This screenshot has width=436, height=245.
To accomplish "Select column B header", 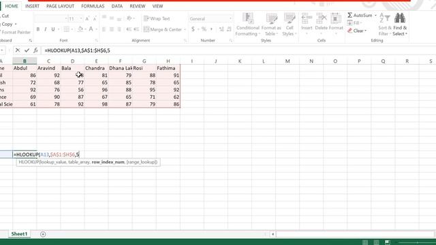I will pyautogui.click(x=25, y=61).
